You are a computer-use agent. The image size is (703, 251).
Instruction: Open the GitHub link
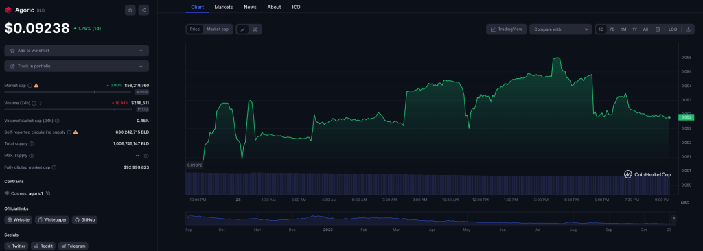84,220
